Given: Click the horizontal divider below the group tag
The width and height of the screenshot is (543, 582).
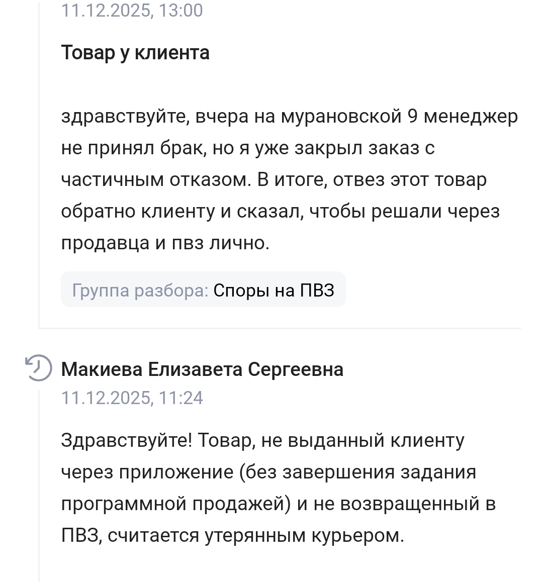Looking at the screenshot, I should [280, 328].
